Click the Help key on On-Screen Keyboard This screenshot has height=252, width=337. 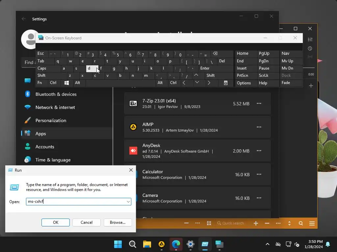[268, 83]
